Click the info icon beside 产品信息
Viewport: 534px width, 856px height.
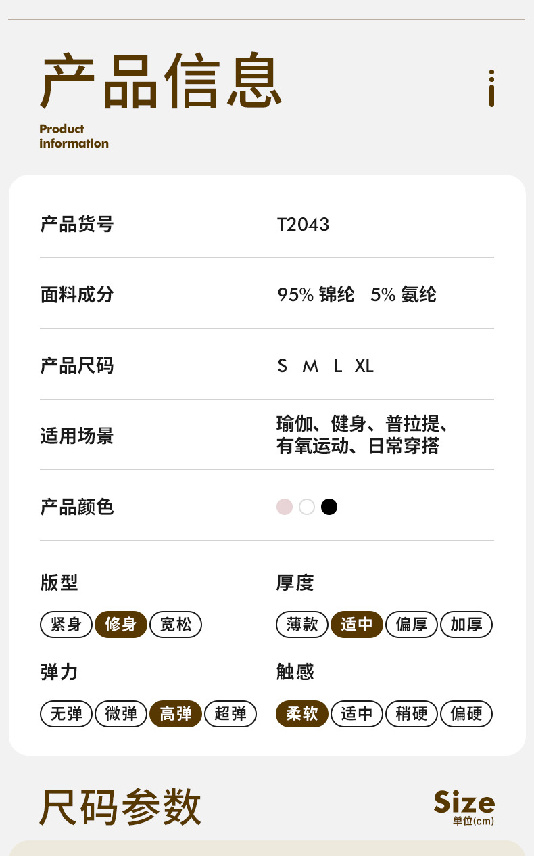click(491, 88)
